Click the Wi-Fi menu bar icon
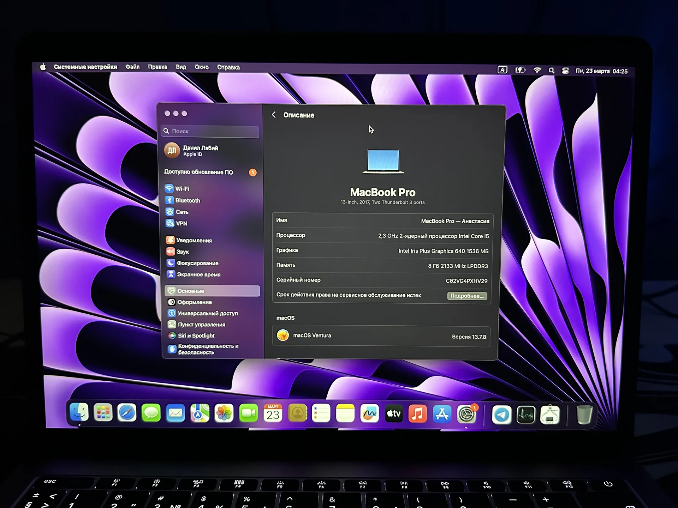 [x=537, y=70]
